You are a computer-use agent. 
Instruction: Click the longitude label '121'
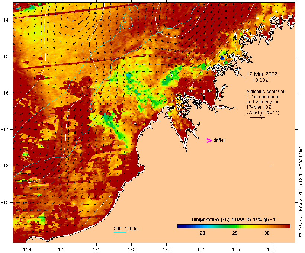(x=96, y=249)
